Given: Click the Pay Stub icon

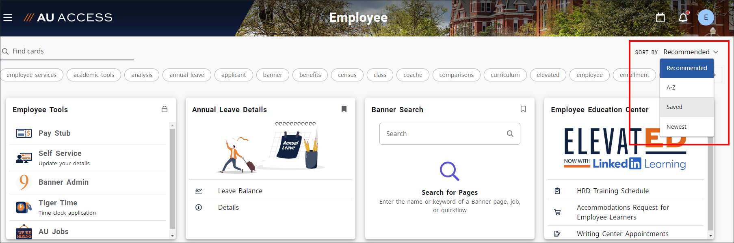Looking at the screenshot, I should [24, 133].
